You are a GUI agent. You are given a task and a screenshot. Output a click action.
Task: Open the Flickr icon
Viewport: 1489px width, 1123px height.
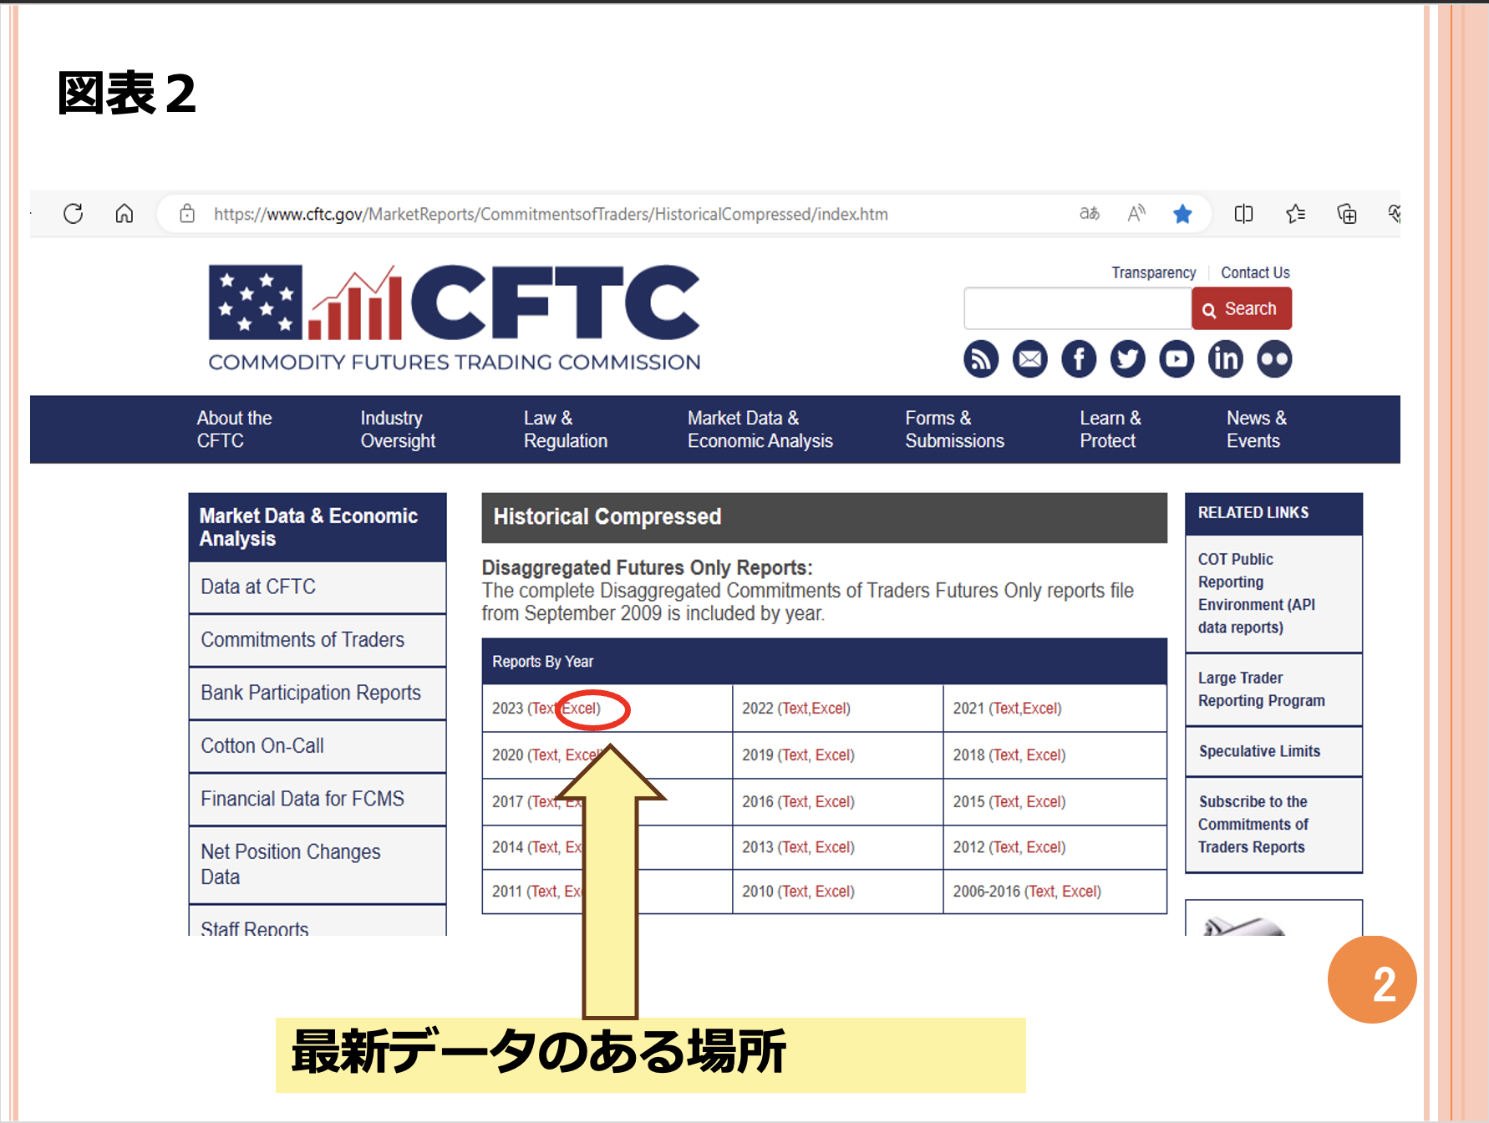1274,359
